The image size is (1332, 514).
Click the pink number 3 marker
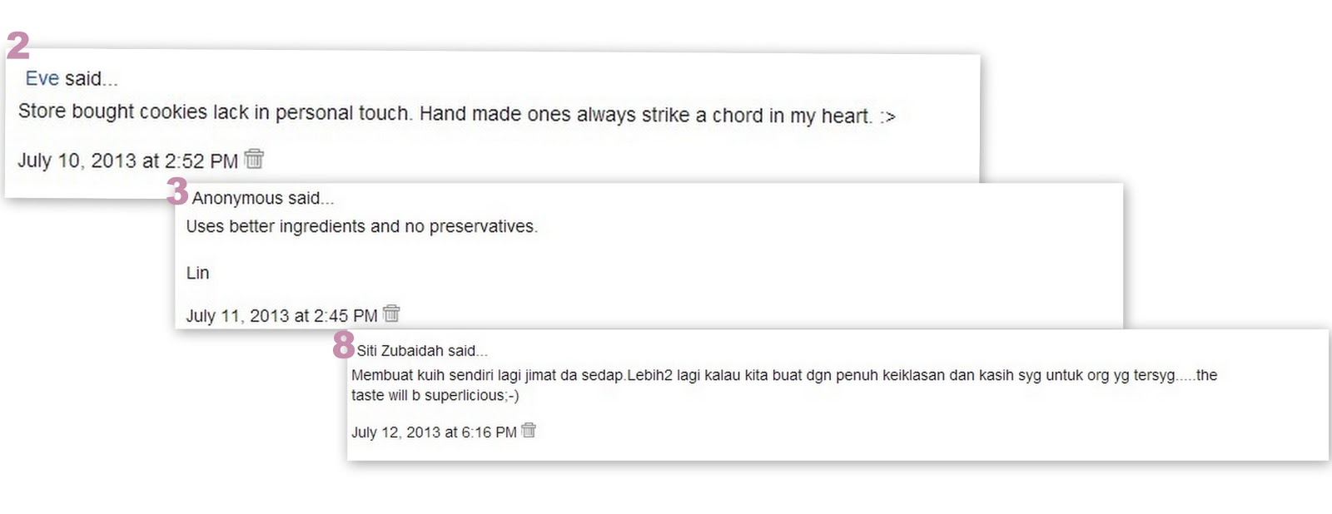coord(177,192)
